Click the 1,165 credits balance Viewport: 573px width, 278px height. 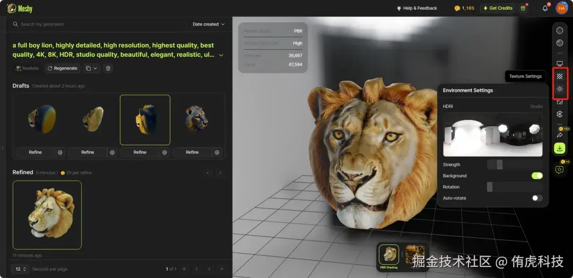(464, 8)
